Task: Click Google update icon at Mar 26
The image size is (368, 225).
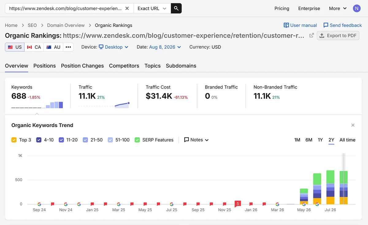Action: (x=278, y=204)
